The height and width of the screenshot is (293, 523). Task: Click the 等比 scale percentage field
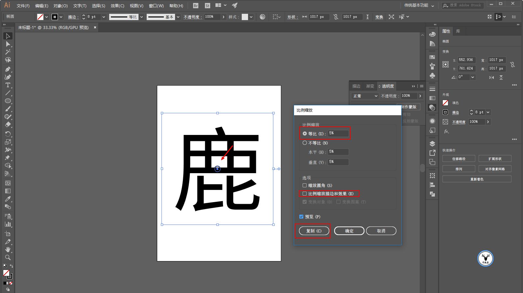click(338, 133)
